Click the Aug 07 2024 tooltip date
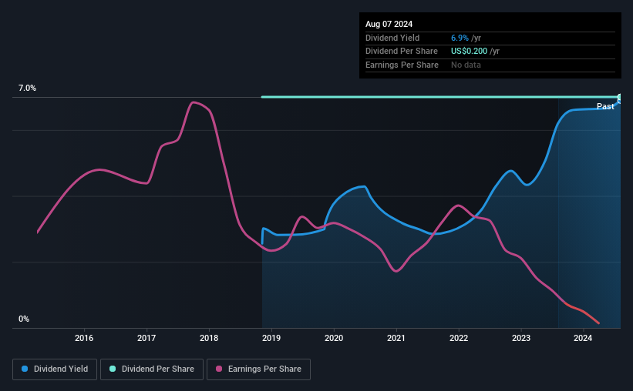 point(389,24)
